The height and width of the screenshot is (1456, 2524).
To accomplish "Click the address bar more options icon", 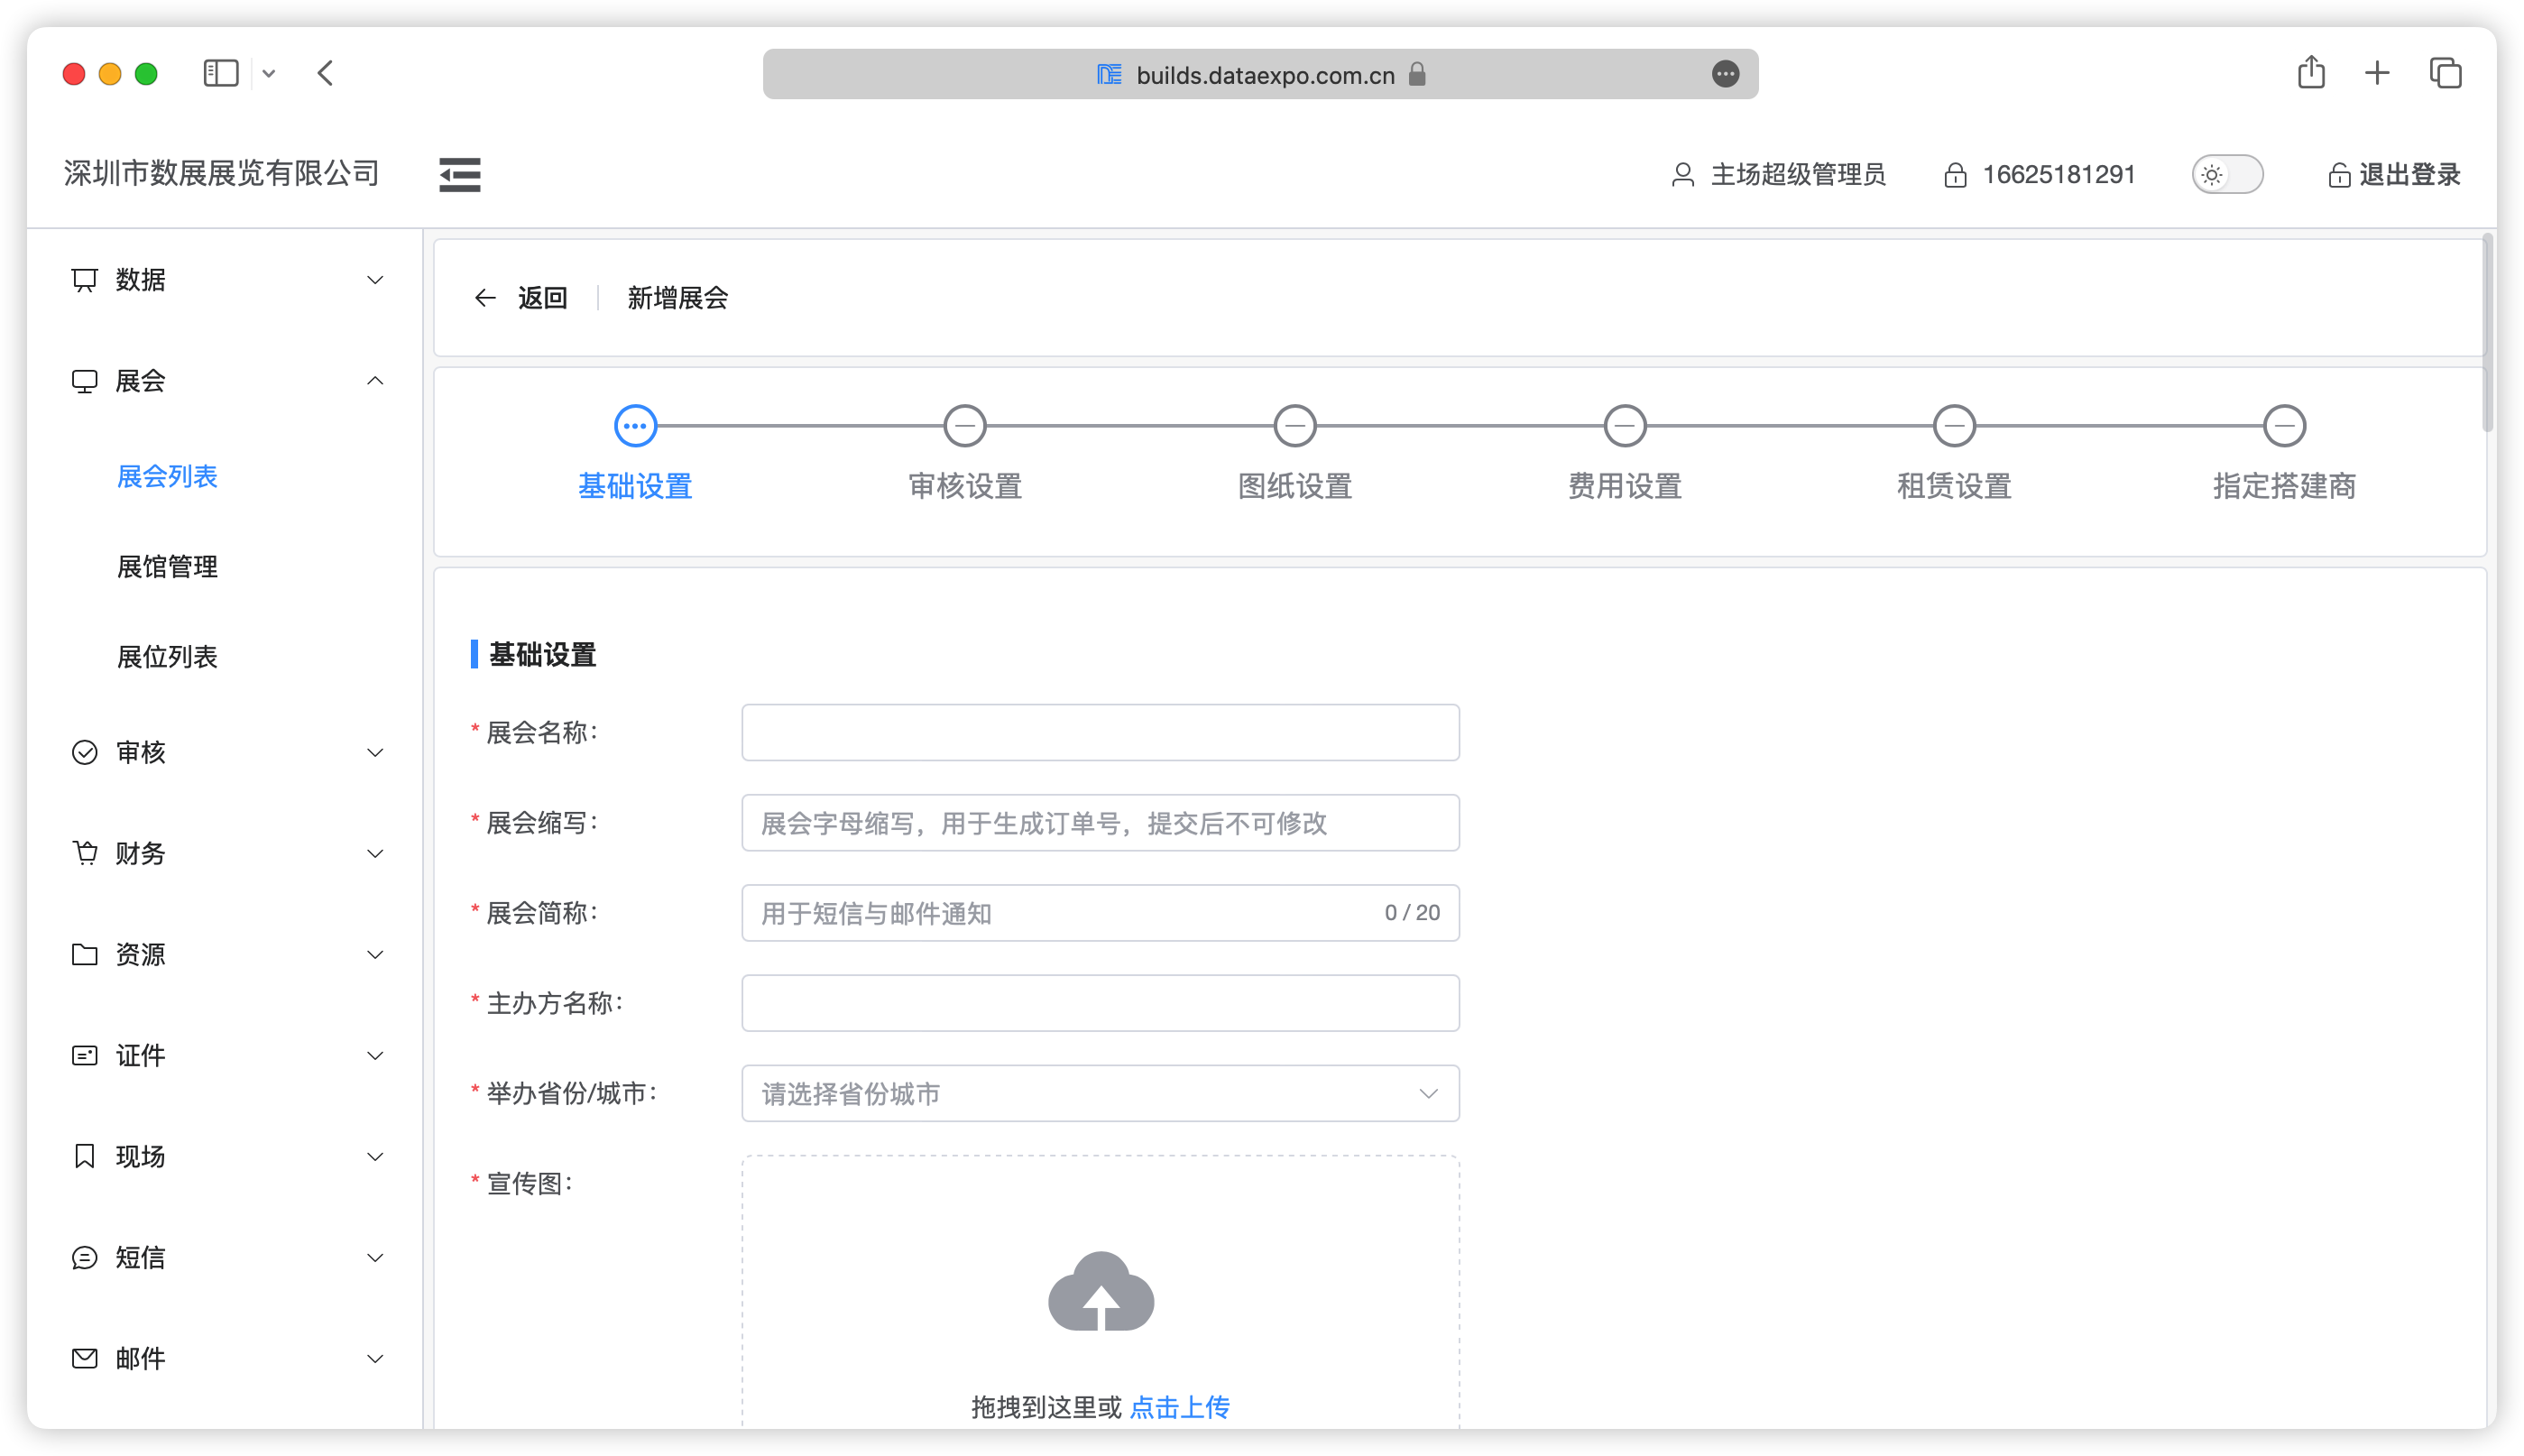I will [x=1725, y=74].
